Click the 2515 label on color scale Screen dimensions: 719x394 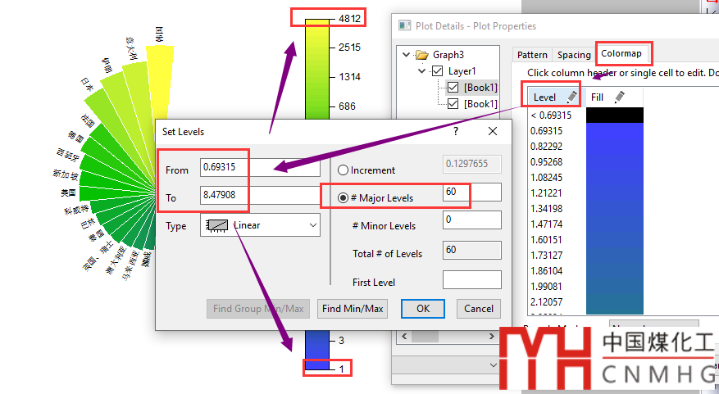349,48
